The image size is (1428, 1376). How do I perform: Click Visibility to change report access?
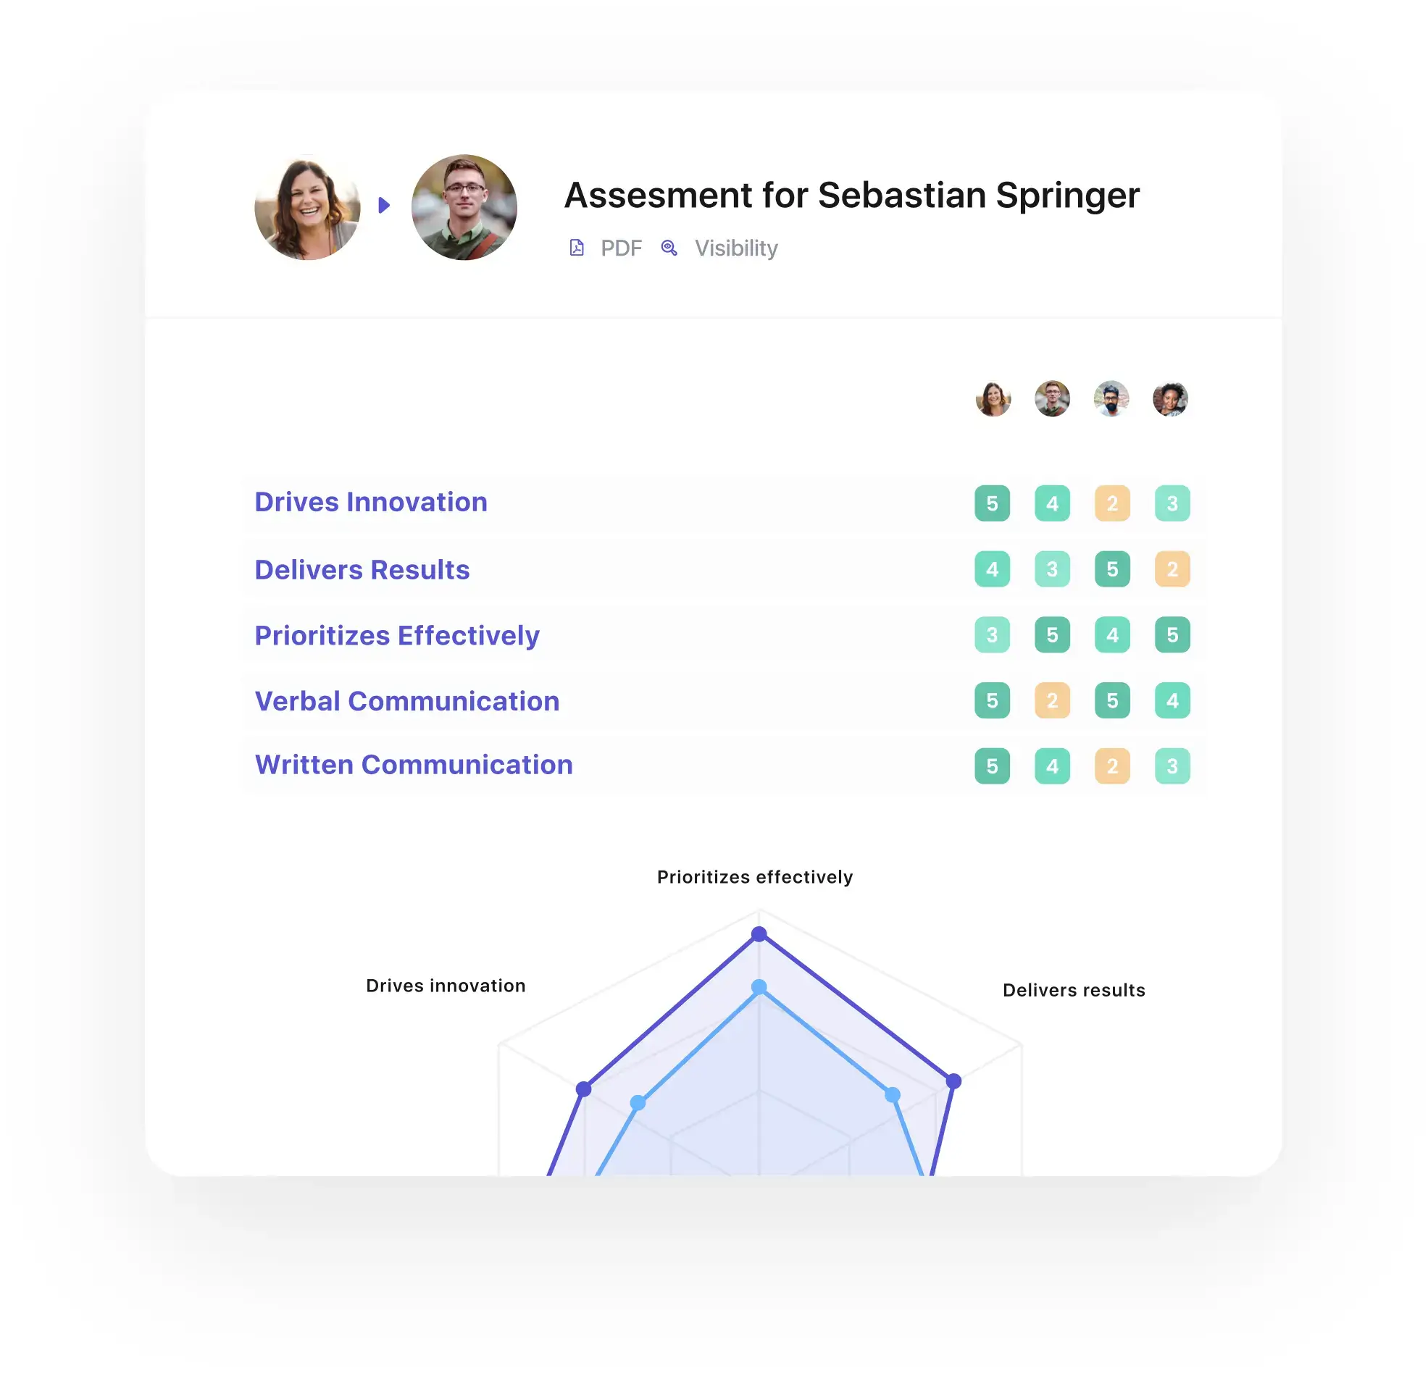pyautogui.click(x=737, y=247)
